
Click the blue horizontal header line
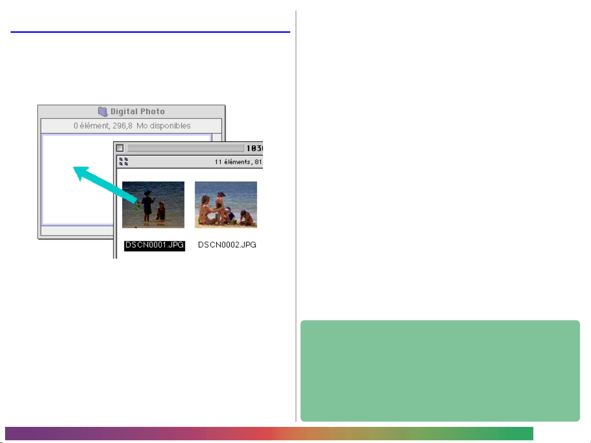[150, 32]
